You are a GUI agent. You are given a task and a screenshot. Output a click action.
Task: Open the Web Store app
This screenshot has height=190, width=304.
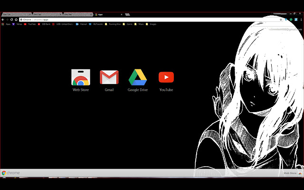[81, 80]
